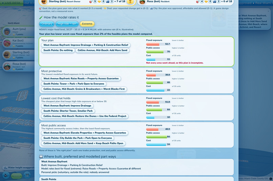Click chip 'Collins Avenue, Mid-Beach: Add More Sand' in Your plan

pos(102,50)
